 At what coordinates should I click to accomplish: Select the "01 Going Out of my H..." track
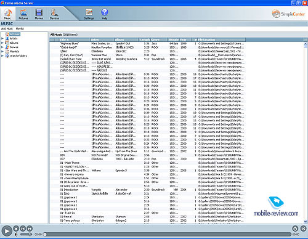(x=74, y=186)
